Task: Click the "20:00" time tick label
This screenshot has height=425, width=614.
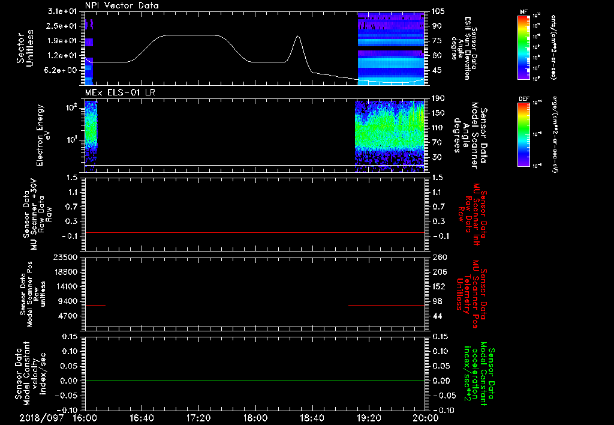Action: tap(426, 418)
